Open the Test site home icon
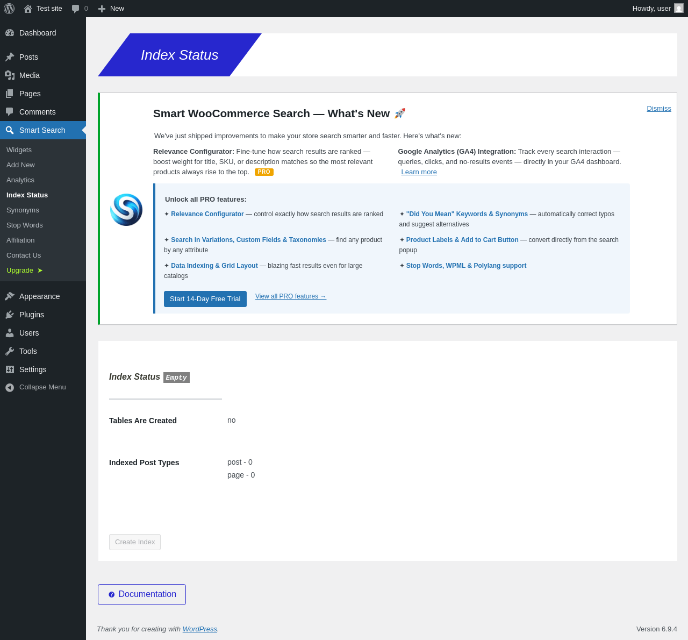 (x=28, y=9)
